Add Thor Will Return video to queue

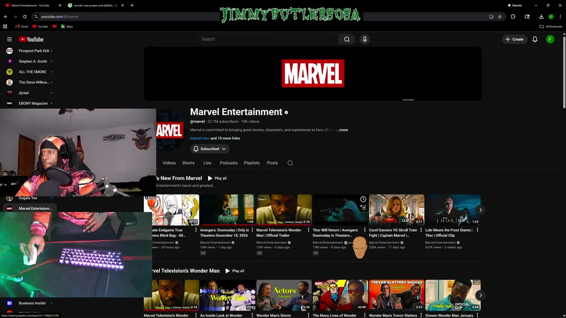[x=363, y=207]
